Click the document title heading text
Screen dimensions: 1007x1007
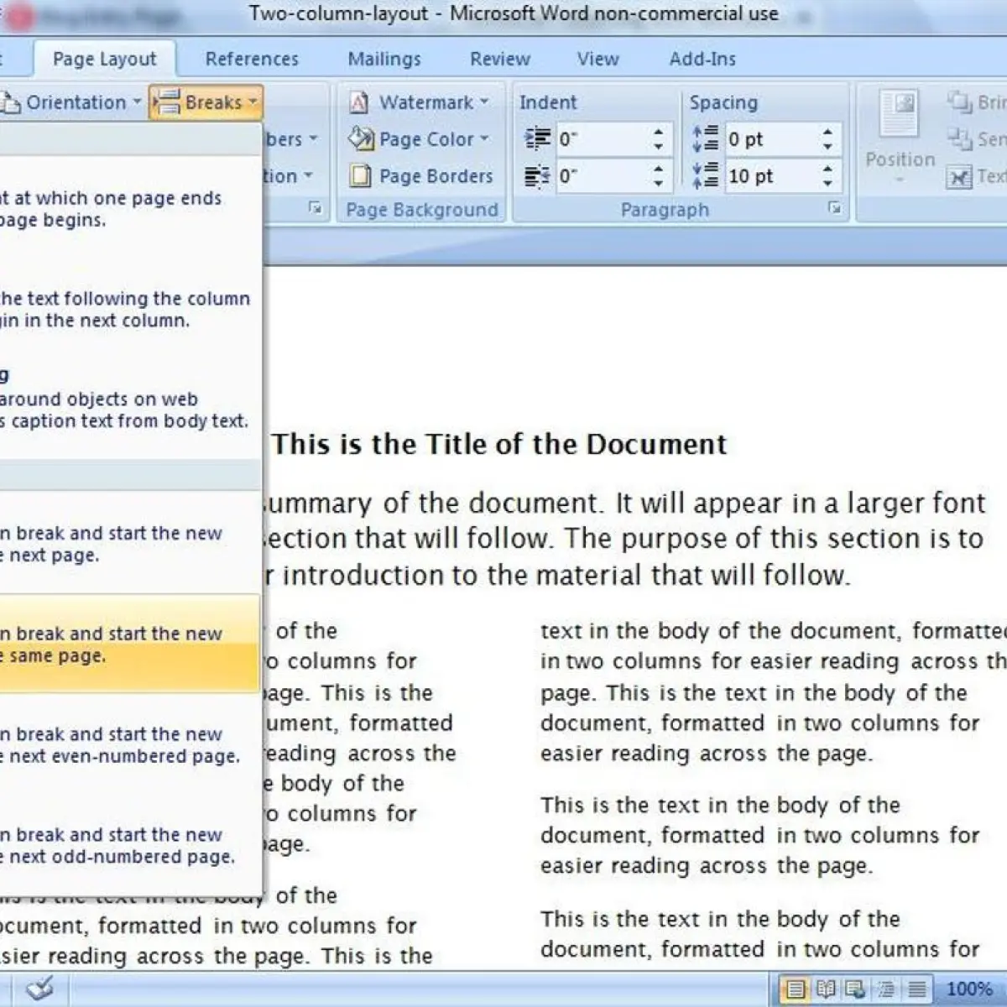(498, 444)
